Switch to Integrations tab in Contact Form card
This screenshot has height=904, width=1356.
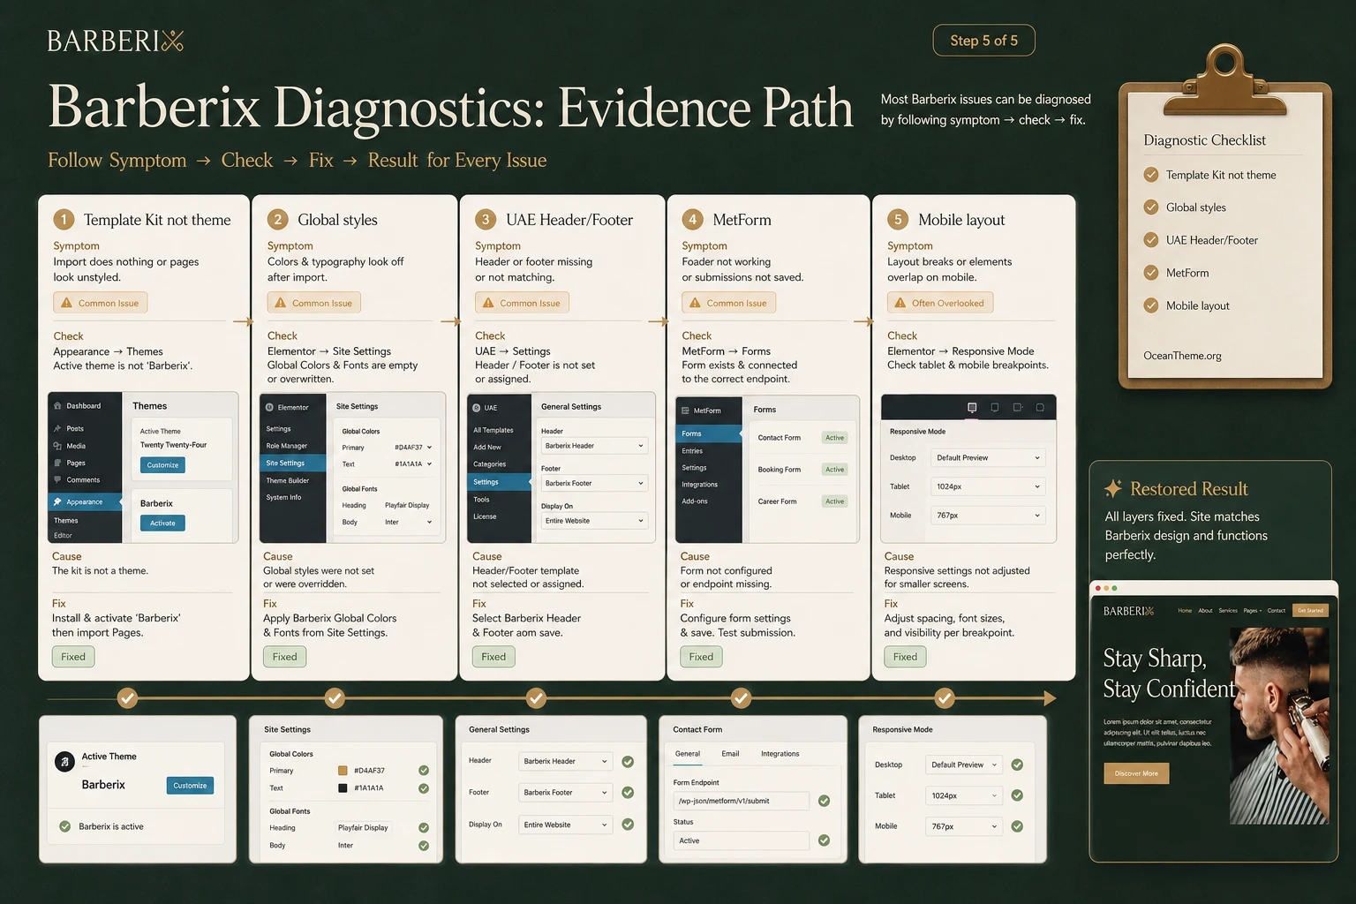tap(780, 754)
